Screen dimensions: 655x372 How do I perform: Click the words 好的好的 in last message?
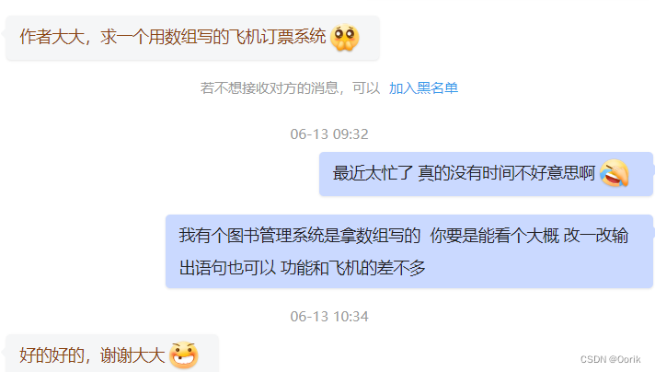[x=52, y=355]
